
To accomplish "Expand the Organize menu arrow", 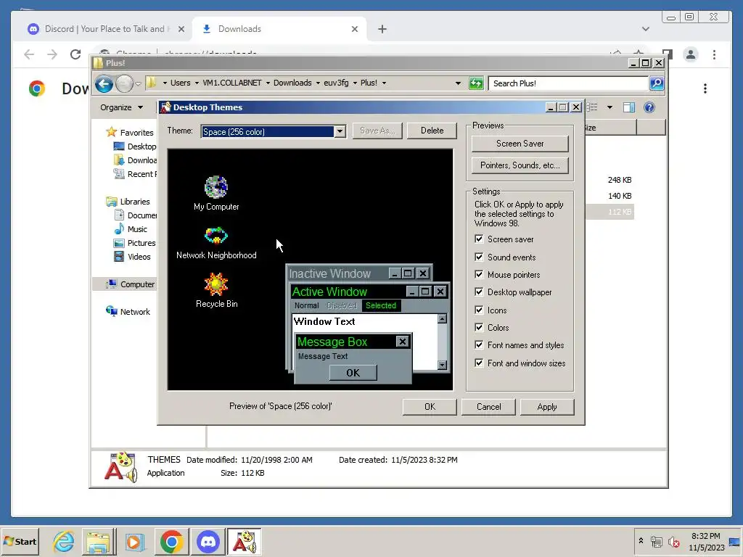I will tap(140, 107).
